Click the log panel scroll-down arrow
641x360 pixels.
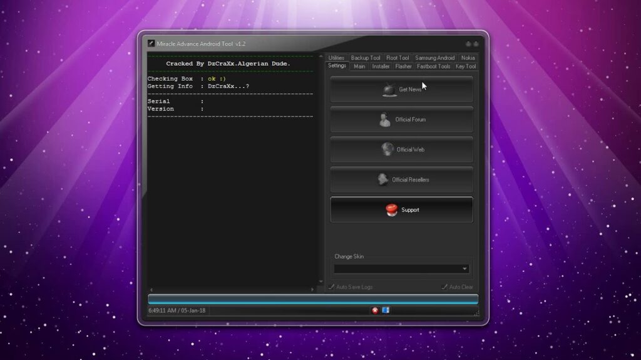(322, 282)
